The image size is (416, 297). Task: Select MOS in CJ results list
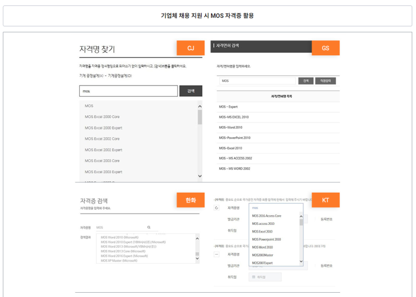[x=89, y=106]
